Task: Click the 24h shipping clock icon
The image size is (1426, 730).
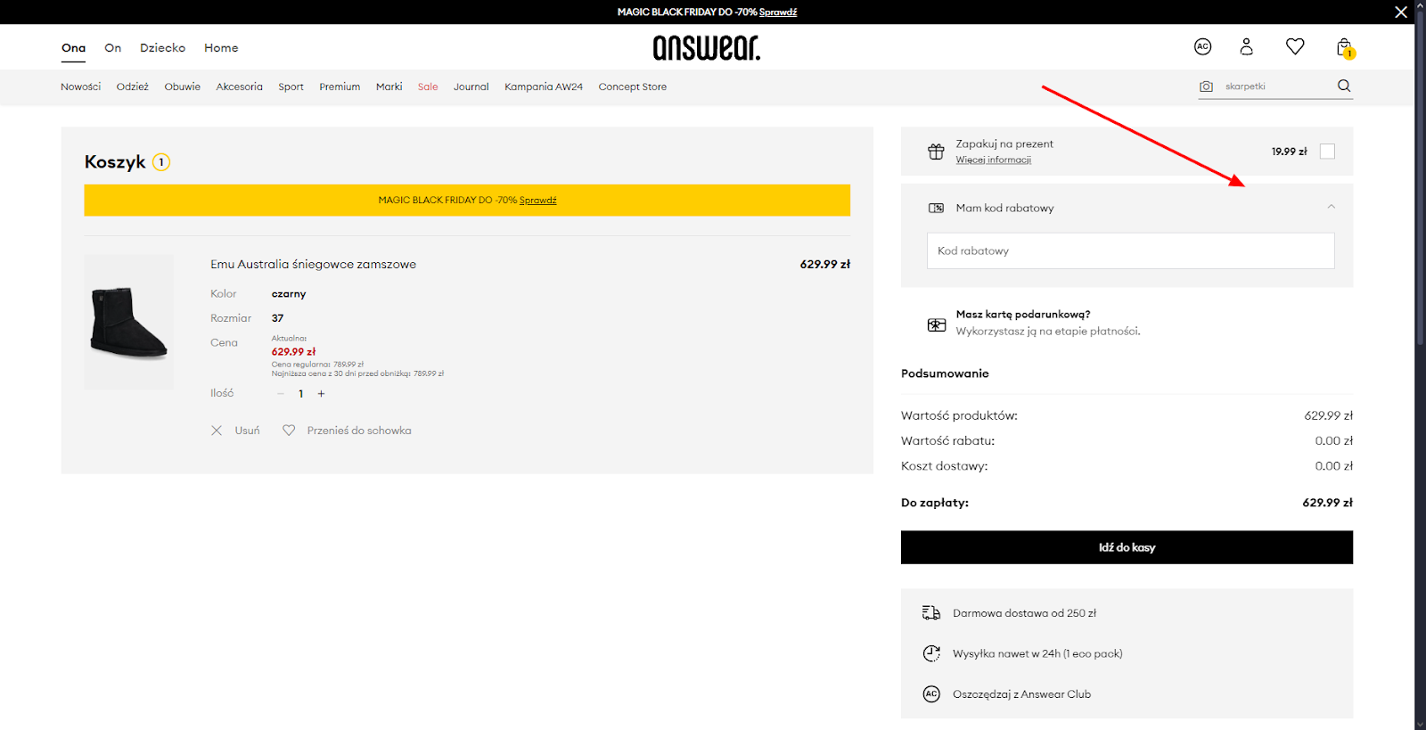Action: click(x=931, y=653)
